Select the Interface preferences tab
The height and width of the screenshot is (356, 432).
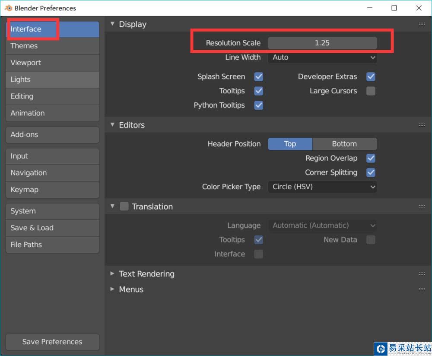pyautogui.click(x=52, y=29)
